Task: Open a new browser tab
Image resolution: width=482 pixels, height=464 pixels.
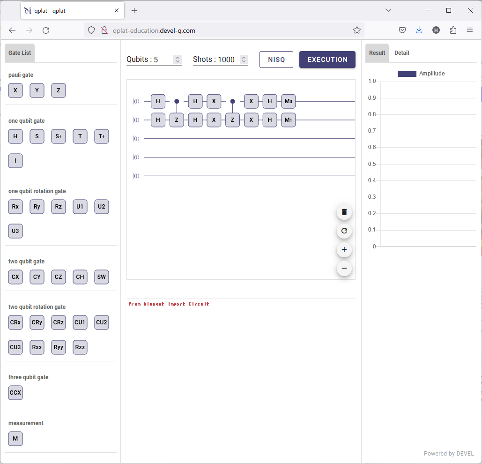Action: point(134,11)
